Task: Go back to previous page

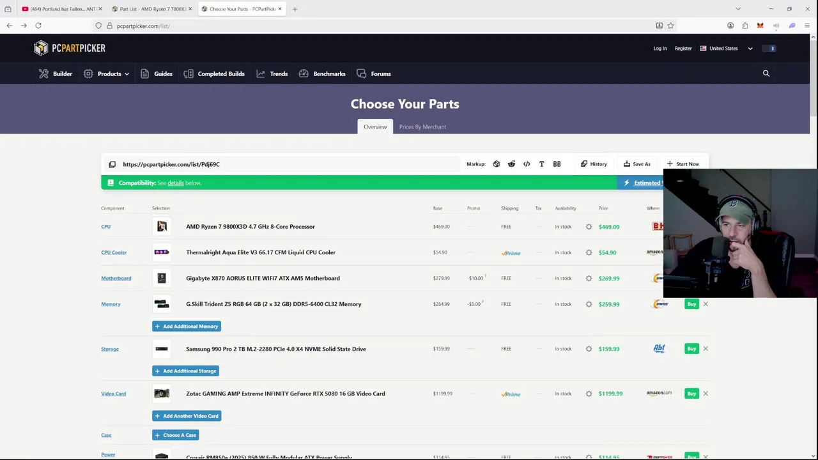Action: point(10,26)
